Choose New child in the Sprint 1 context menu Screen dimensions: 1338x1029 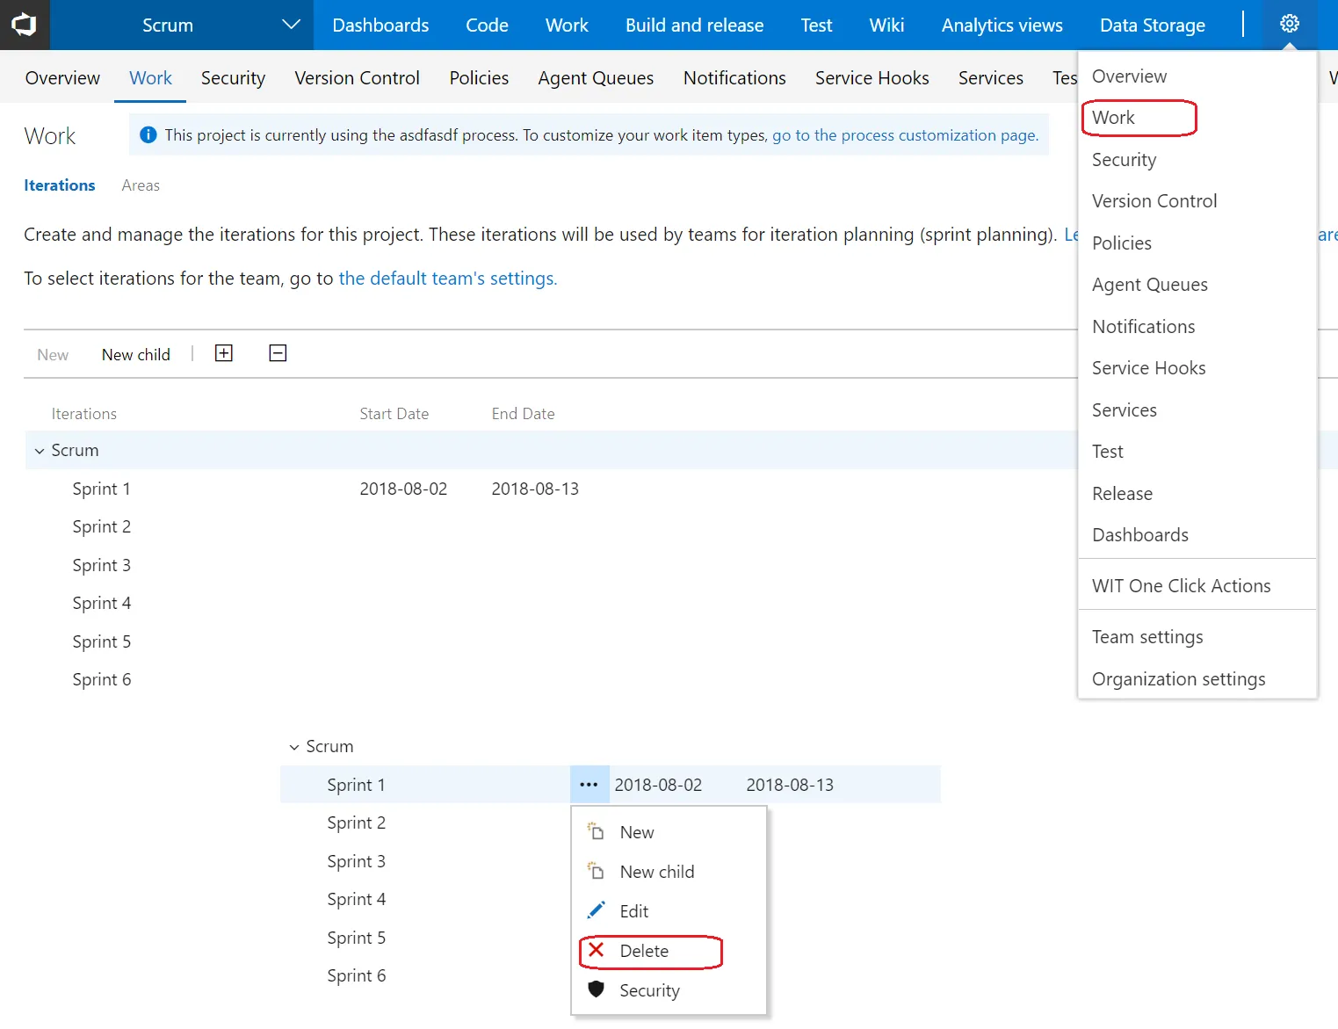657,872
